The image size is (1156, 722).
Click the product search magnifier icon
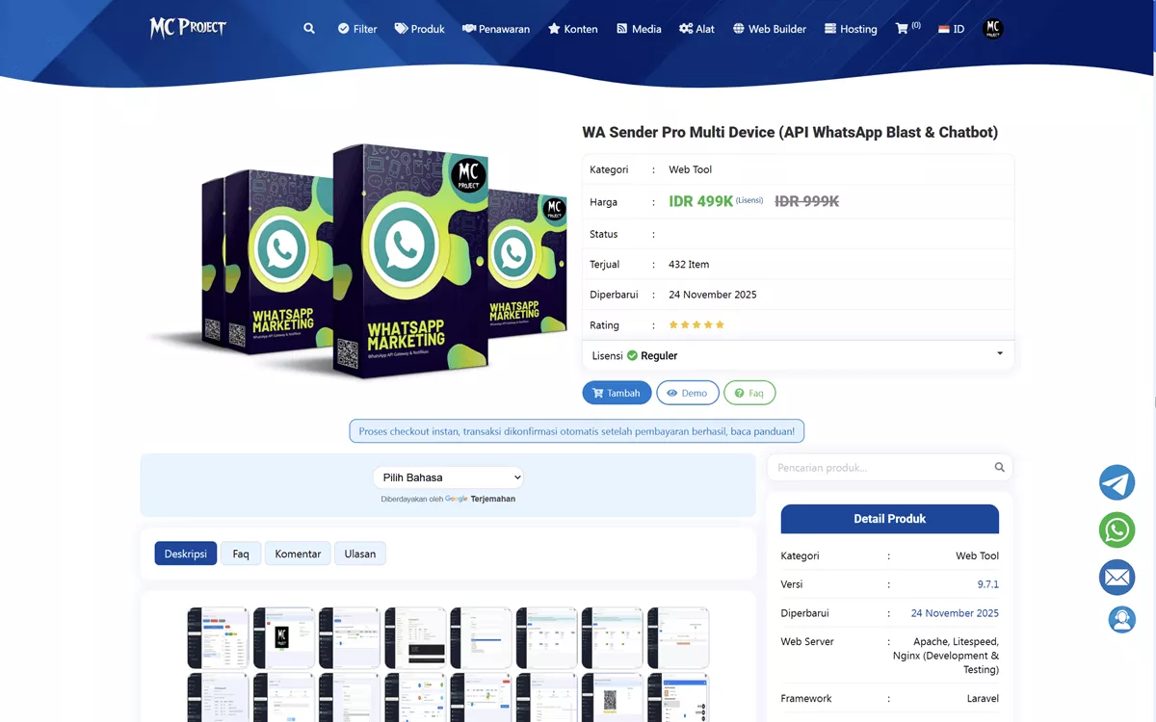[x=999, y=468]
